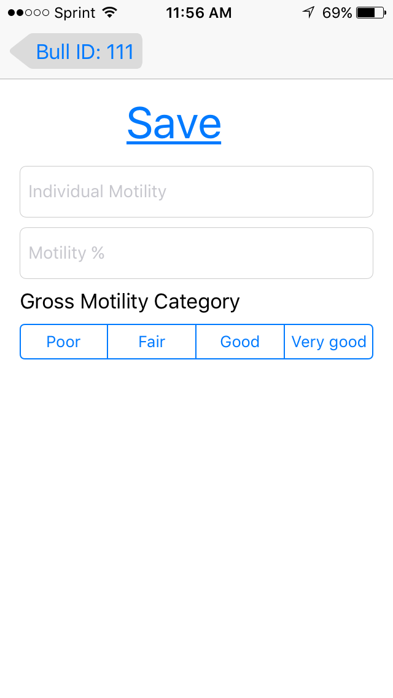Tap the Sprint carrier label
This screenshot has height=698, width=393.
(x=75, y=13)
